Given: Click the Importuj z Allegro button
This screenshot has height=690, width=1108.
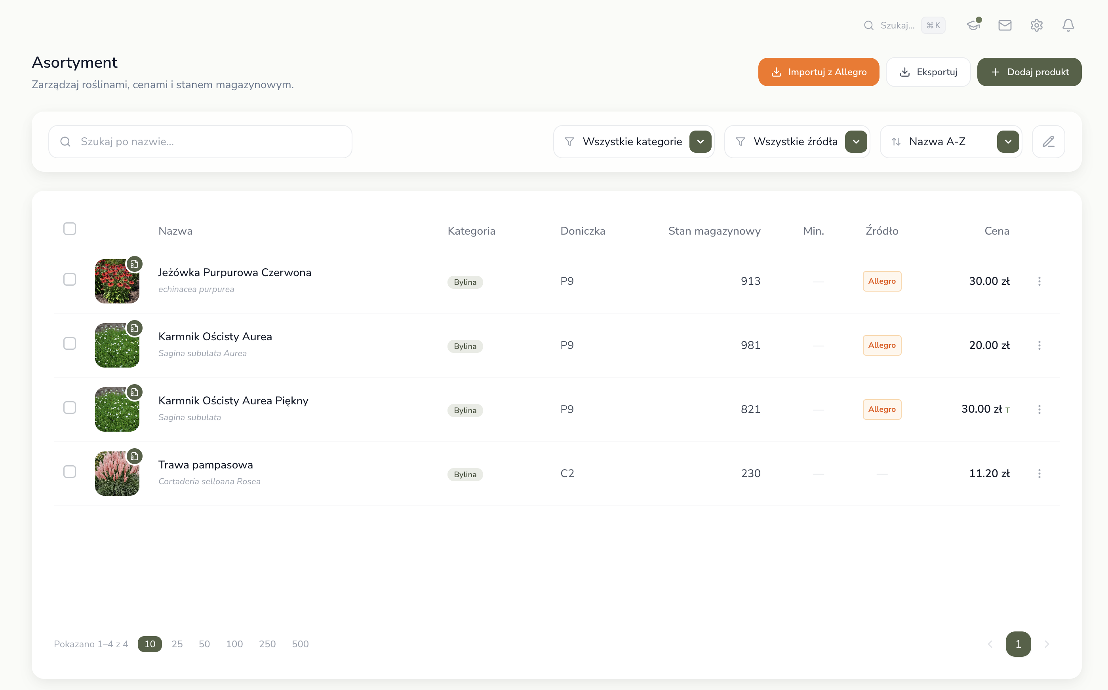Looking at the screenshot, I should (819, 72).
